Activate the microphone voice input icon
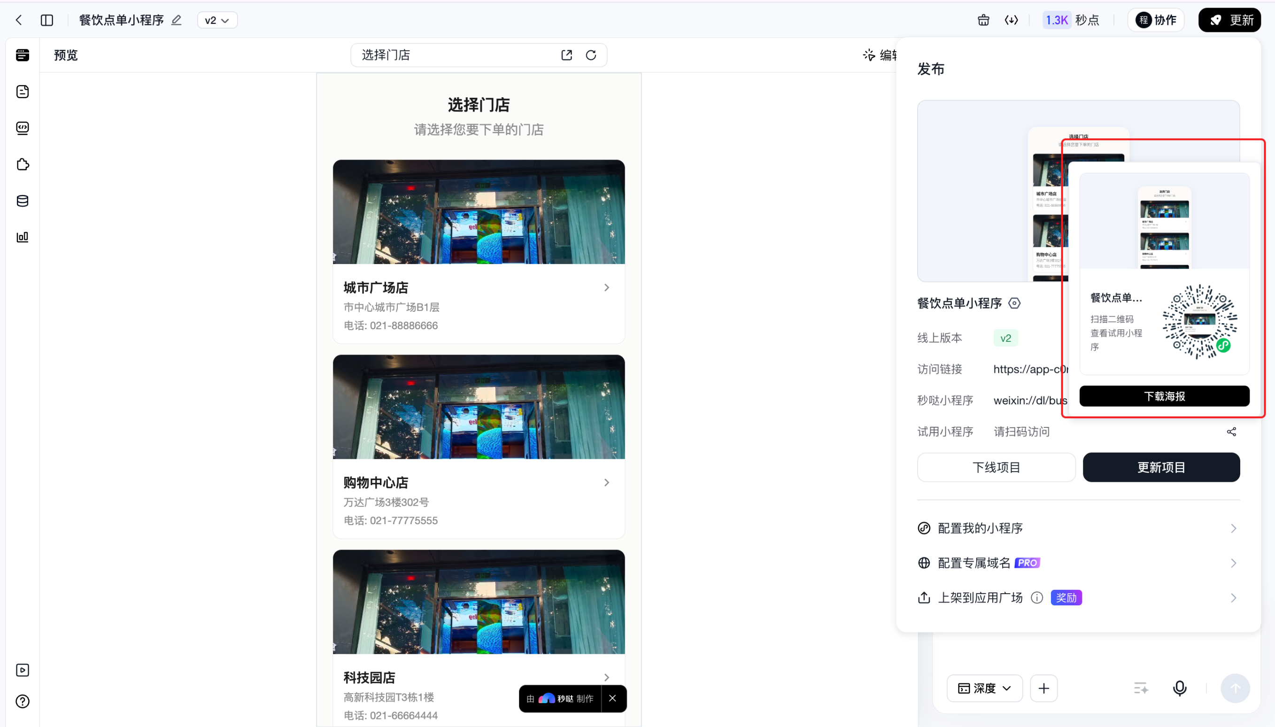Screen dimensions: 1275x727 point(1180,688)
